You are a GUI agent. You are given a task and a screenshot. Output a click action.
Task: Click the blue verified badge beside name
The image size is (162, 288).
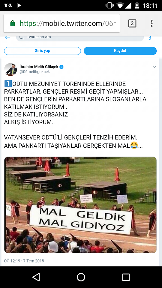tap(61, 67)
